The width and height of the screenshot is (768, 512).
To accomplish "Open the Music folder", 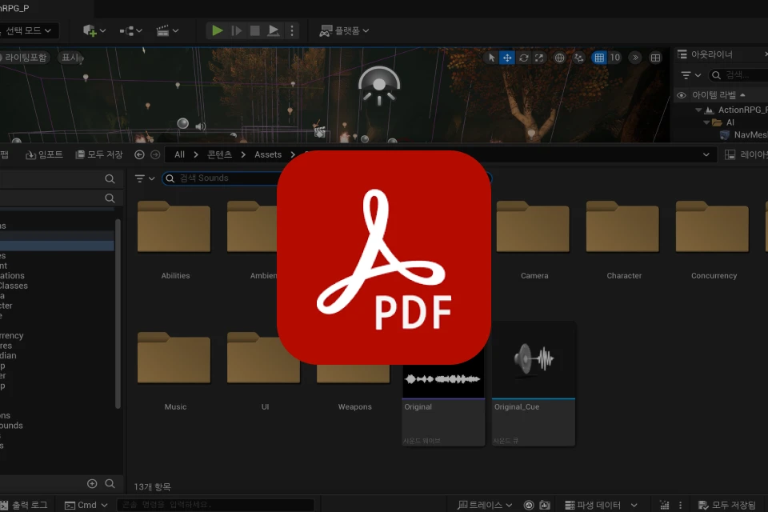I will 174,371.
